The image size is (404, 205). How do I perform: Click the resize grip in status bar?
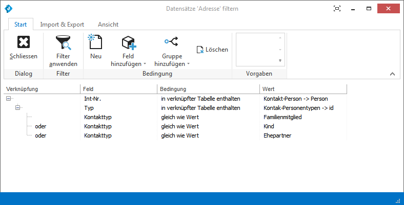pos(398,200)
